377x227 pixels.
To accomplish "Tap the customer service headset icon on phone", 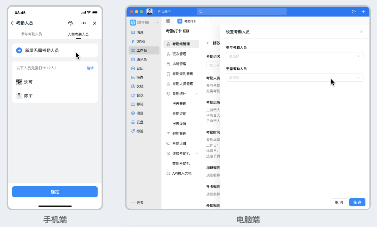I will pos(70,23).
